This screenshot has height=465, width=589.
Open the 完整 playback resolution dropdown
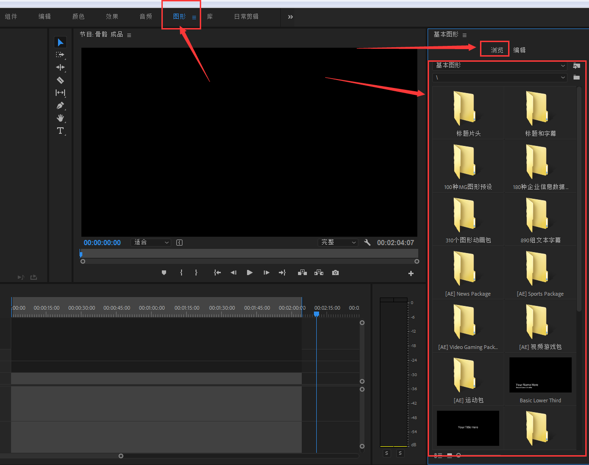(338, 242)
